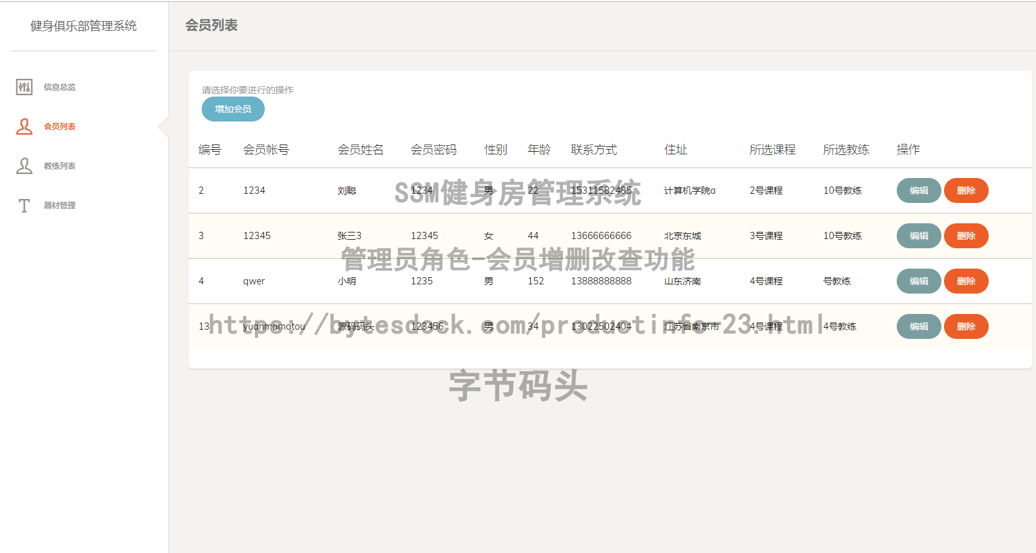Screen dimensions: 1036x553
Task: Edit member 源码码头 via 编辑 button
Action: pos(919,326)
